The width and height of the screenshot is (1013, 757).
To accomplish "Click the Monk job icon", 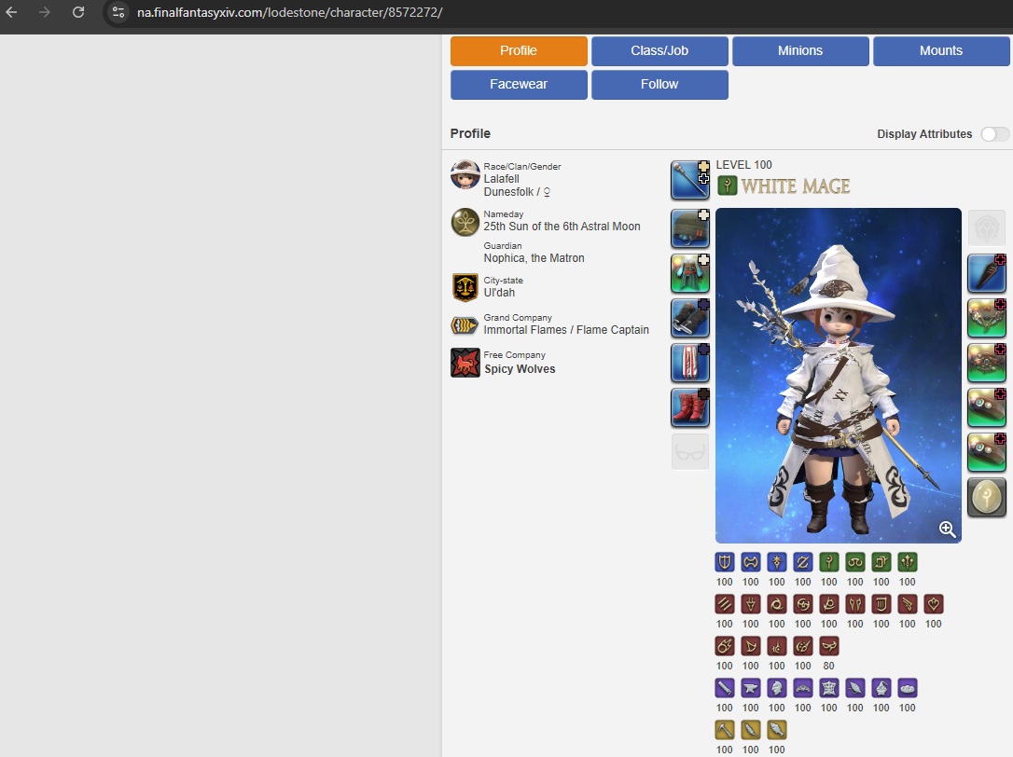I will (725, 604).
